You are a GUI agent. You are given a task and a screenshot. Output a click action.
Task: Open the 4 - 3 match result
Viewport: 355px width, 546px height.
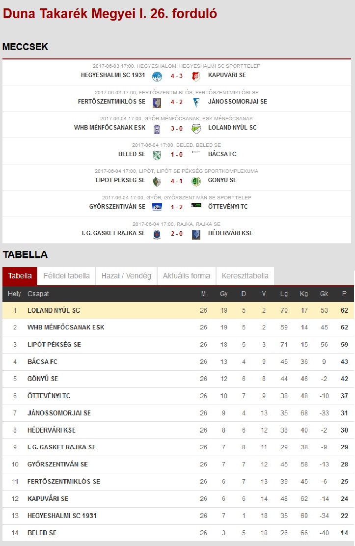pyautogui.click(x=177, y=76)
